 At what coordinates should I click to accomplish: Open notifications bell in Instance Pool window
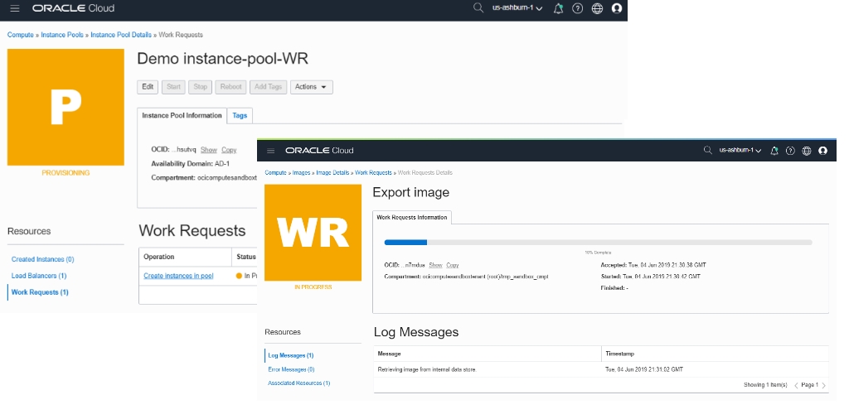(x=558, y=8)
